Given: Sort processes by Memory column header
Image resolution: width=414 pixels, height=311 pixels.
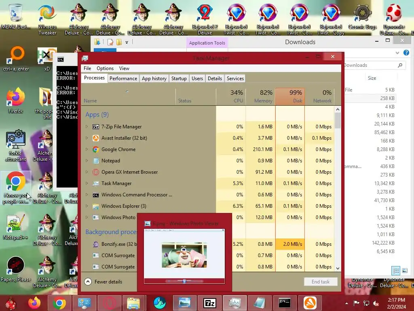Looking at the screenshot, I should 261,96.
